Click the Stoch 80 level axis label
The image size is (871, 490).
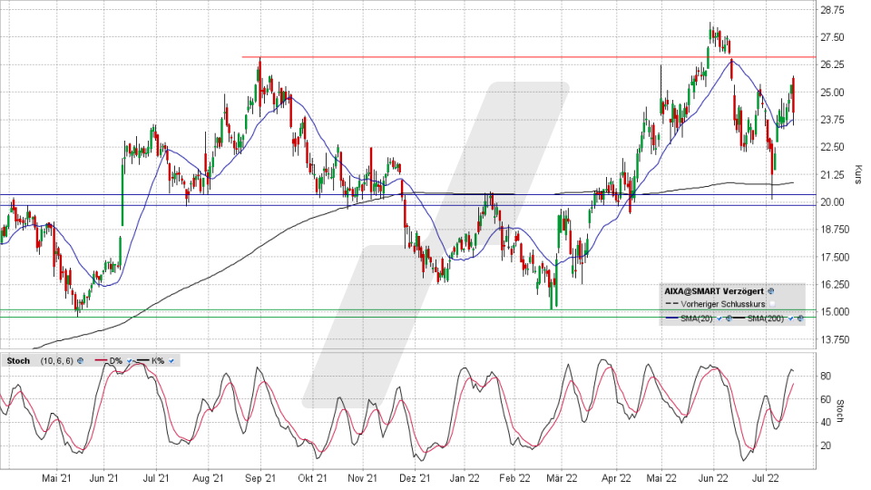[x=826, y=376]
